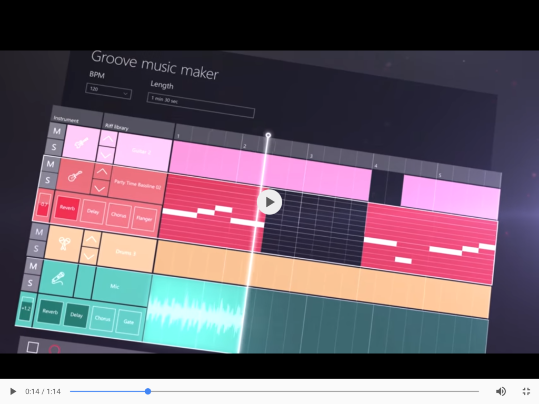Screen dimensions: 539x404
Task: Click the timeline playhead marker handle
Action: point(268,136)
